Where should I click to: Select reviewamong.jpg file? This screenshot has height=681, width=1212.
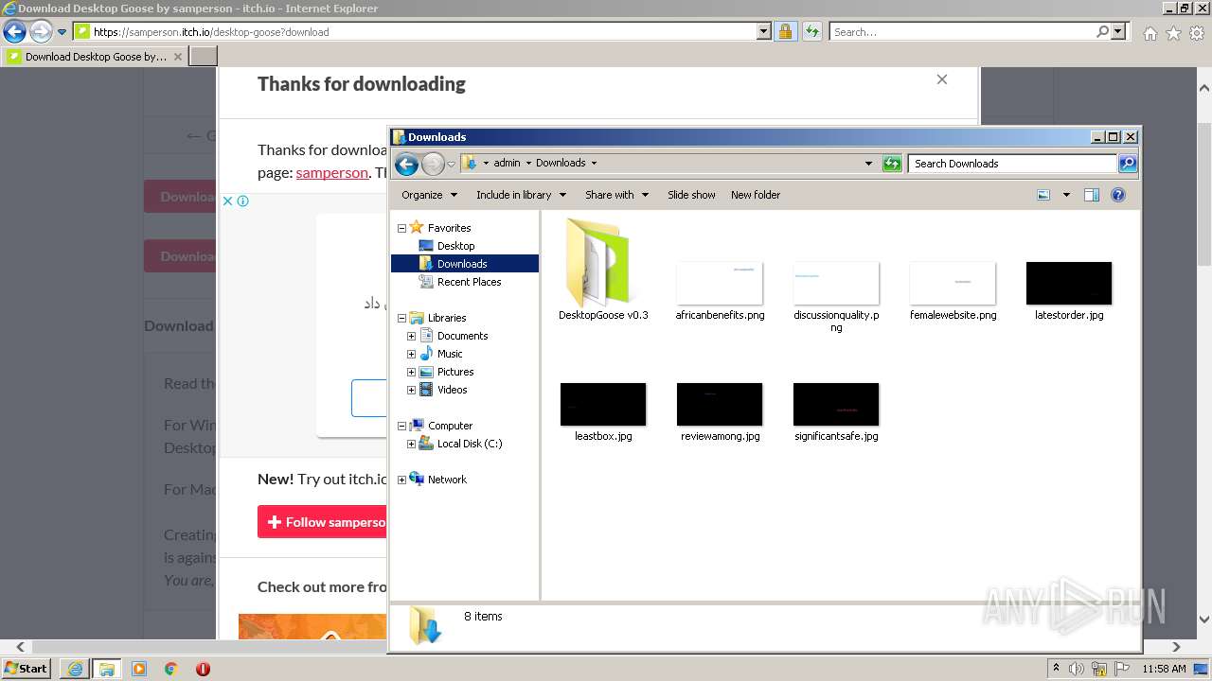click(720, 413)
